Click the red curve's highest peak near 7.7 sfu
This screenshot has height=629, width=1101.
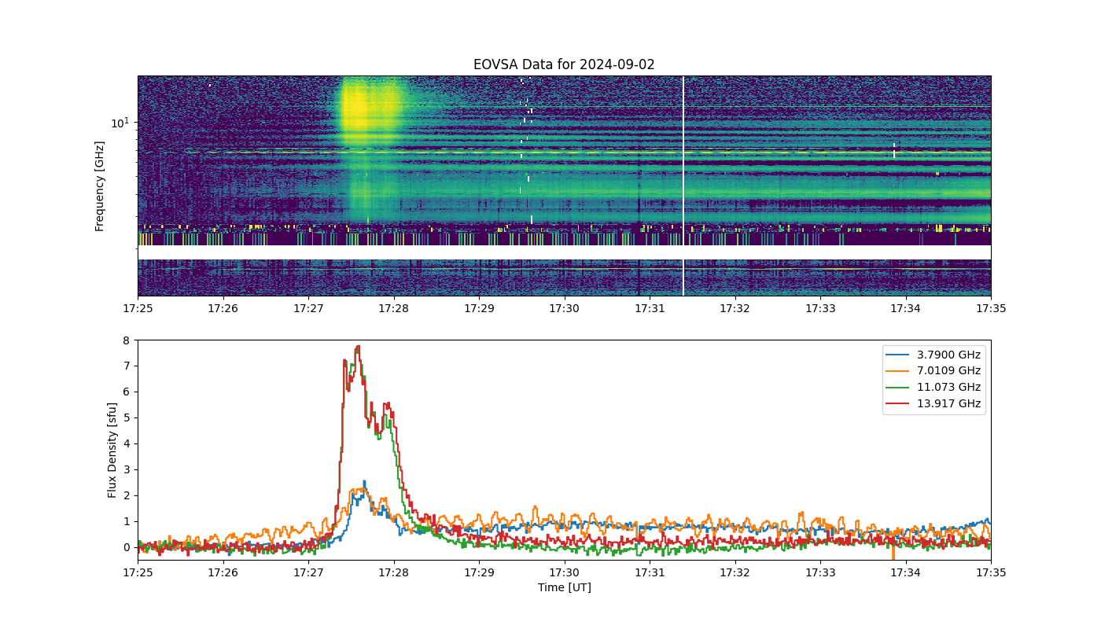[358, 348]
